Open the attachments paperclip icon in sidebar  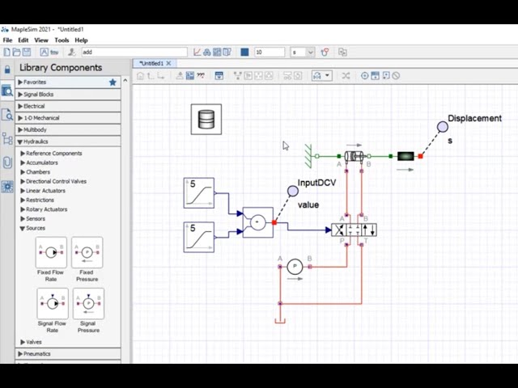click(x=7, y=162)
